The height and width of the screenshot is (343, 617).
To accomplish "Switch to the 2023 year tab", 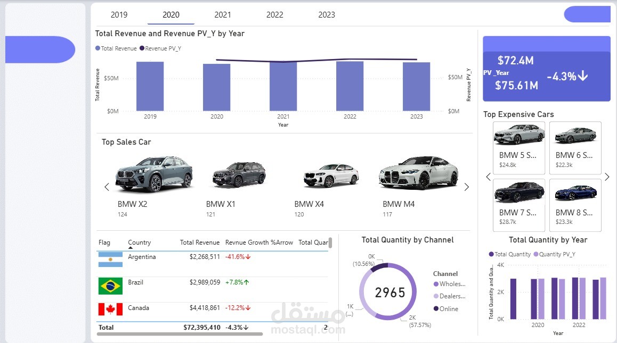I will click(x=326, y=14).
